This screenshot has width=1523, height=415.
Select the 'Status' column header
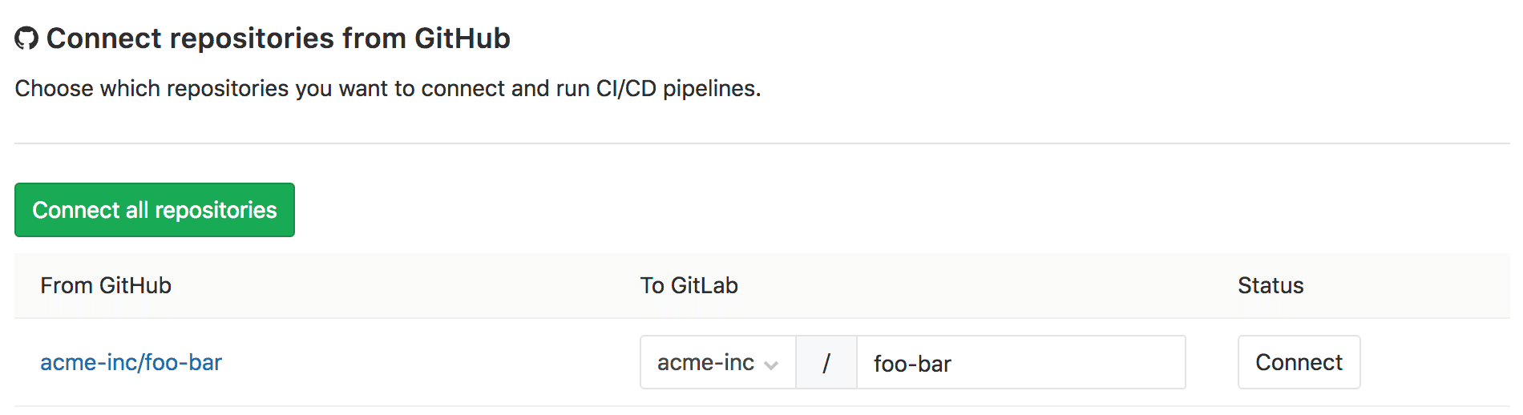[x=1271, y=286]
